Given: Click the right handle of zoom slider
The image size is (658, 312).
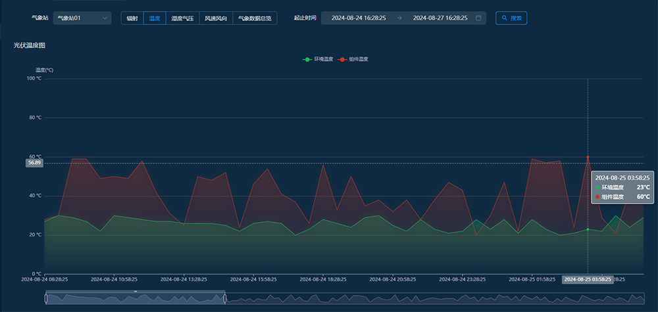Looking at the screenshot, I should coord(225,298).
